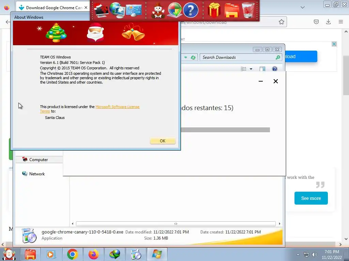Click the Explorer horizontal scrollbar
The height and width of the screenshot is (261, 349).
click(176, 224)
